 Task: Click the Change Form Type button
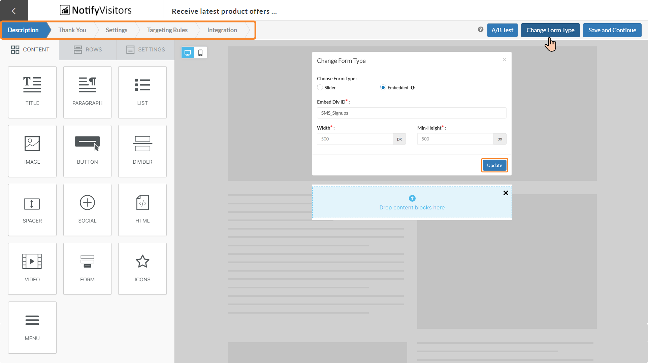(x=550, y=30)
